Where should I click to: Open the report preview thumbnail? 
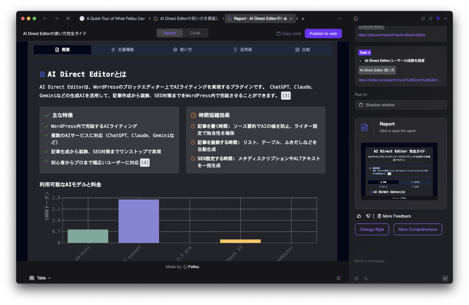click(x=399, y=171)
